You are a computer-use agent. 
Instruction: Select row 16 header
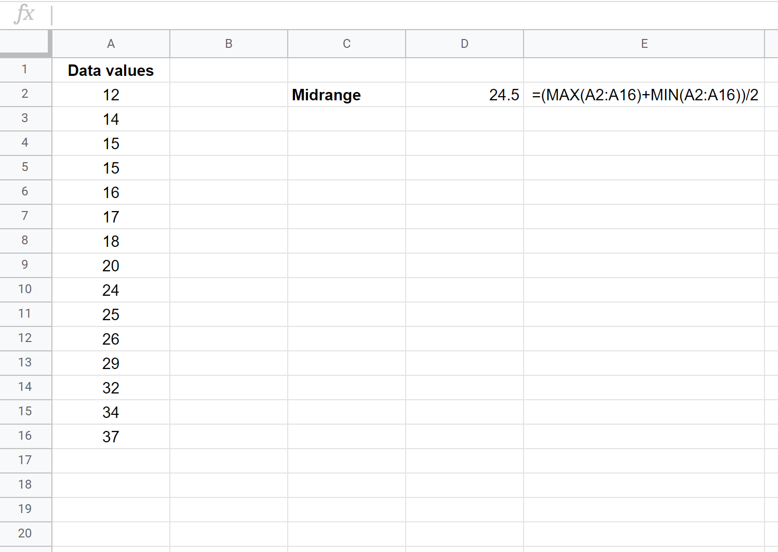(x=25, y=436)
